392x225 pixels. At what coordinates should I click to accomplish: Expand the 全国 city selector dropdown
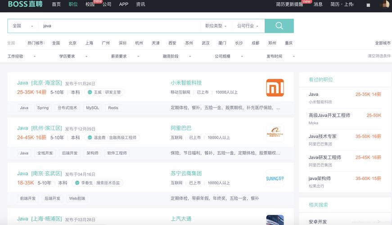pos(23,26)
